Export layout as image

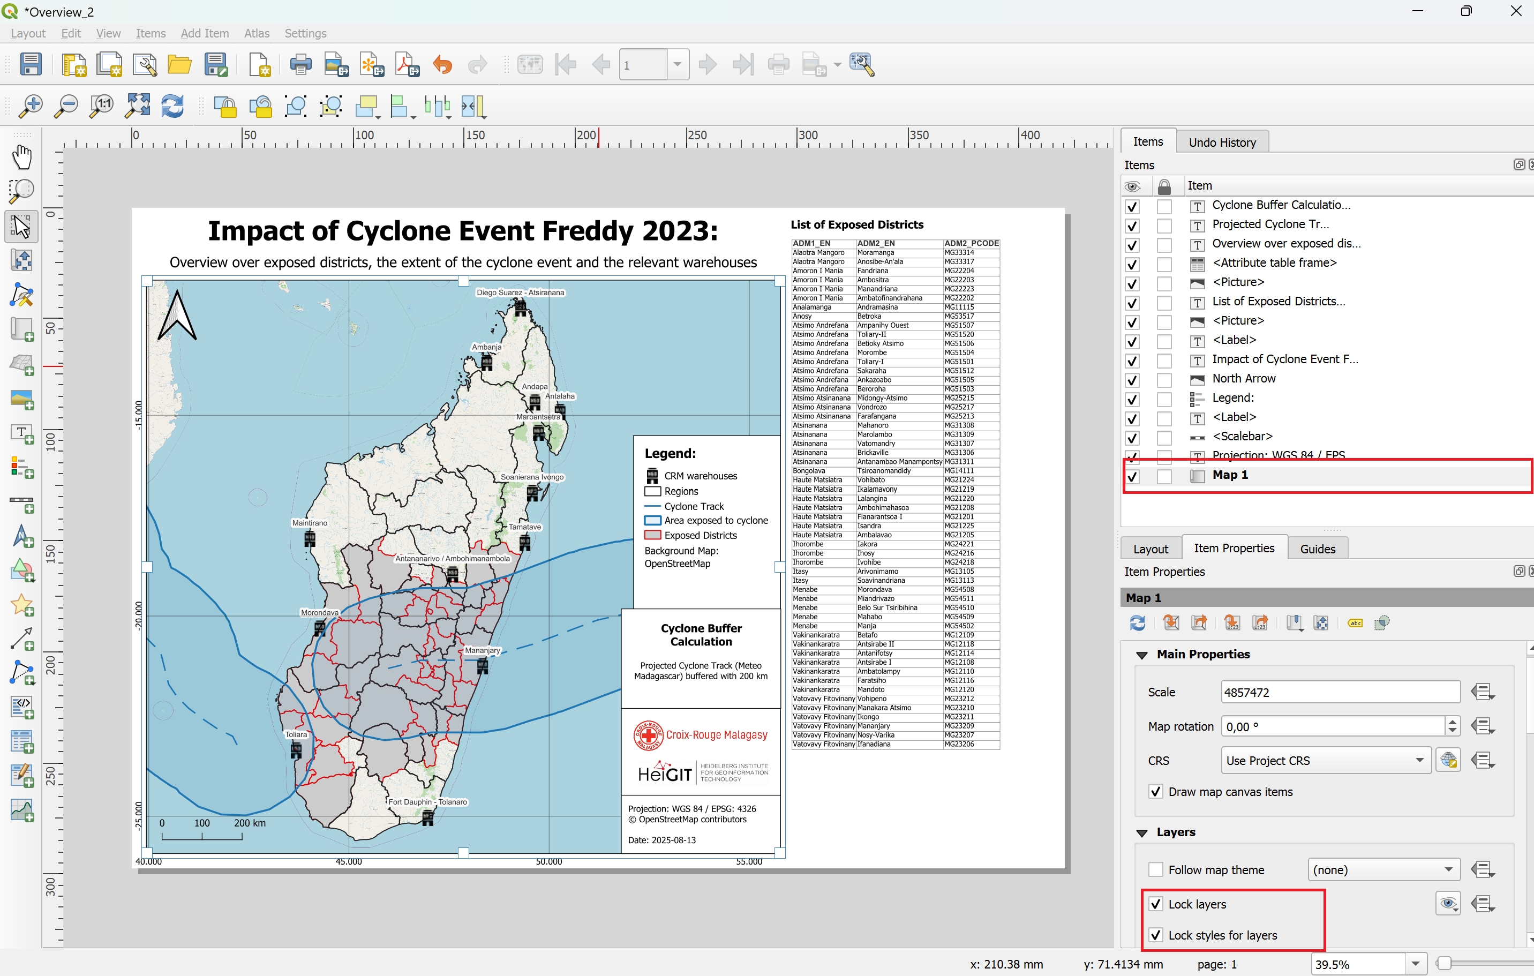tap(336, 64)
